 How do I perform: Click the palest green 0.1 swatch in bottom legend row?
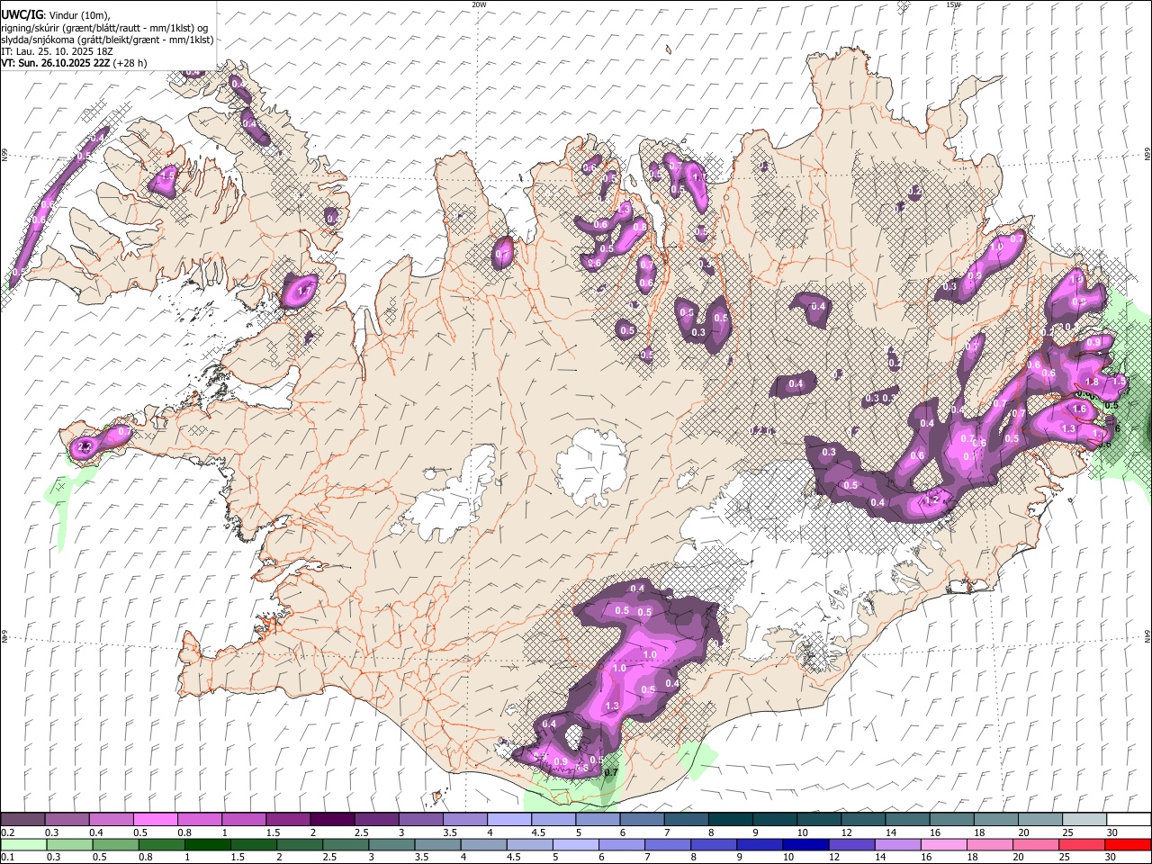[23, 844]
